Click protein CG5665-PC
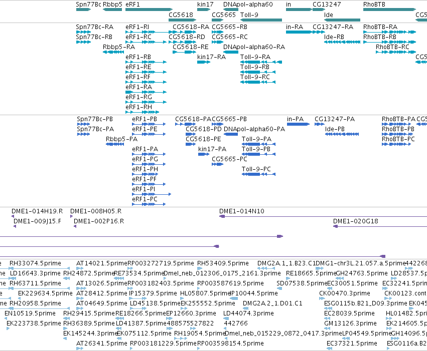The width and height of the screenshot is (427, 351). tap(218, 164)
